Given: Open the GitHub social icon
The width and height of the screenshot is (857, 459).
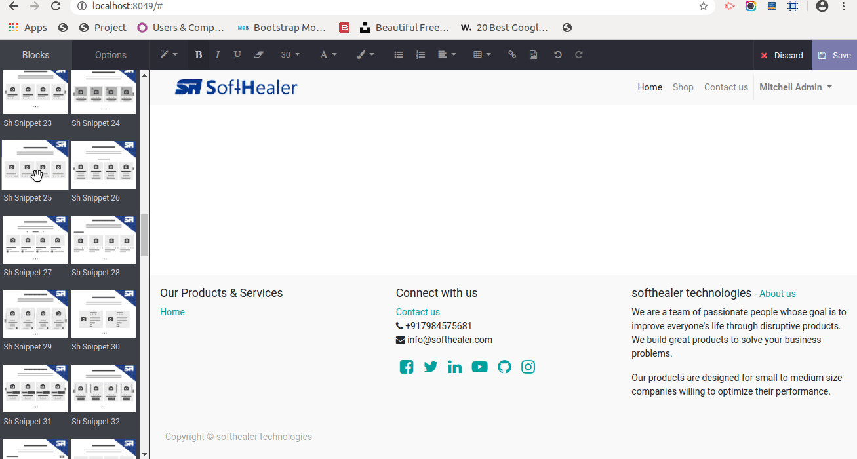Looking at the screenshot, I should point(504,367).
